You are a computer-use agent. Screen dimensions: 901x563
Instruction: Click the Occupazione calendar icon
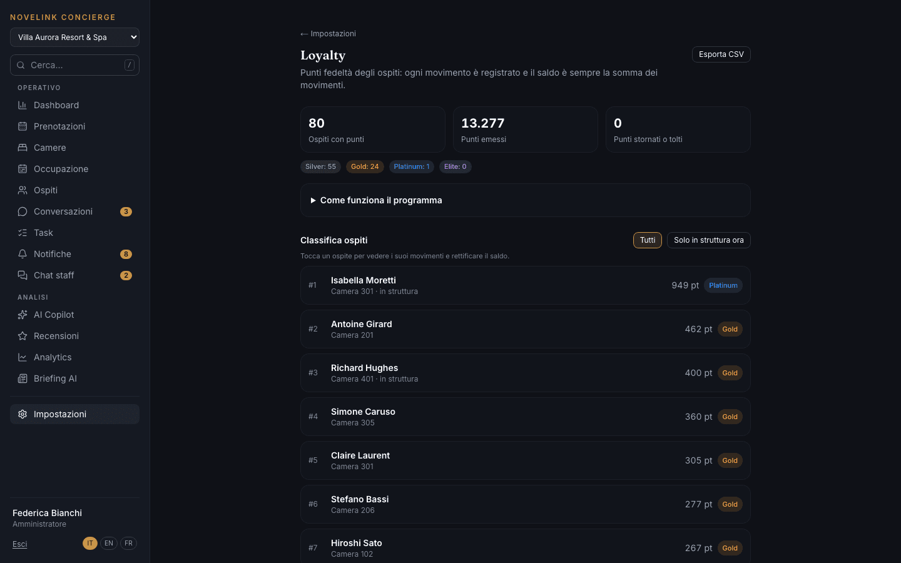[23, 169]
